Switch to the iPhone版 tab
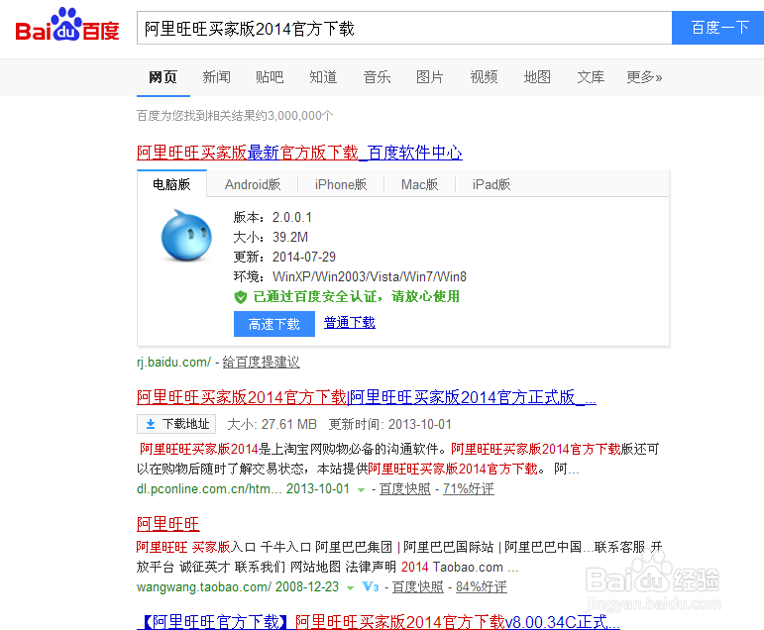764x630 pixels. pyautogui.click(x=341, y=184)
